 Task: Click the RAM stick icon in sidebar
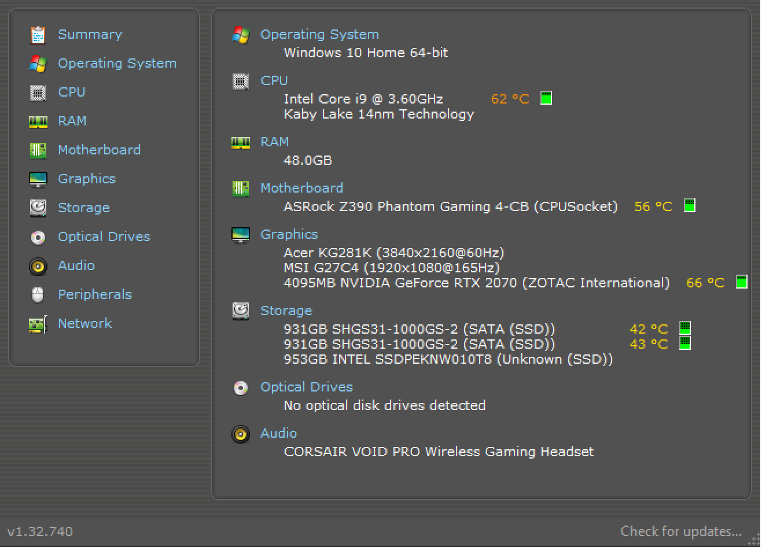point(38,121)
